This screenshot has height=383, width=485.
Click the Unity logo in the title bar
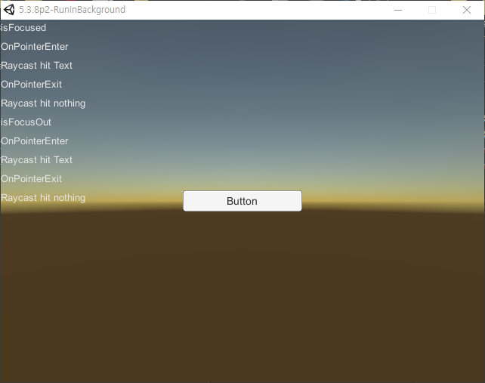tap(9, 10)
